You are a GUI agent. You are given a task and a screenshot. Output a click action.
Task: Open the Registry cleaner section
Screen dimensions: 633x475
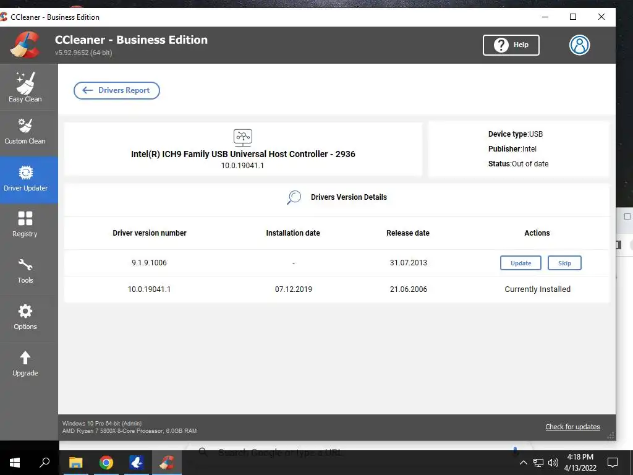[x=25, y=225]
